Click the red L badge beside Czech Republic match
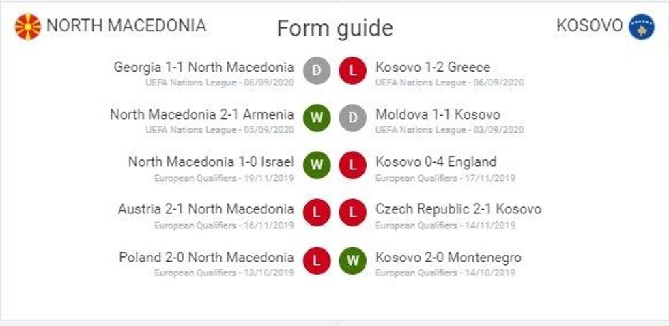 tap(353, 212)
